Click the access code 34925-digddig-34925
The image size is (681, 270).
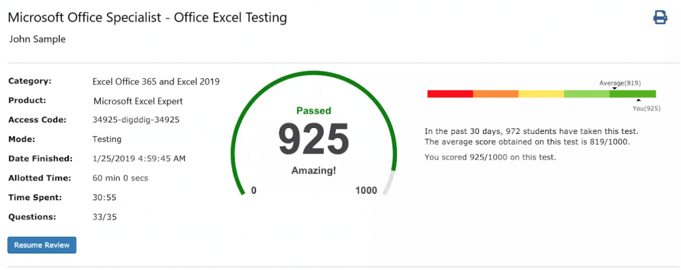tap(136, 120)
